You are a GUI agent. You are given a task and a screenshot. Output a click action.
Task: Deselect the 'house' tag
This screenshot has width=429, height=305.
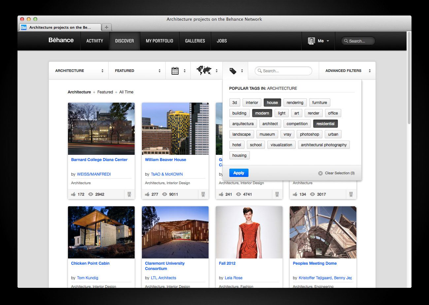point(272,103)
